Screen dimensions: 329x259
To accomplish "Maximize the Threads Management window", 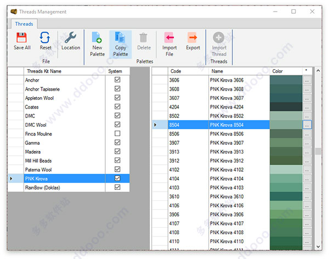I will [293, 12].
